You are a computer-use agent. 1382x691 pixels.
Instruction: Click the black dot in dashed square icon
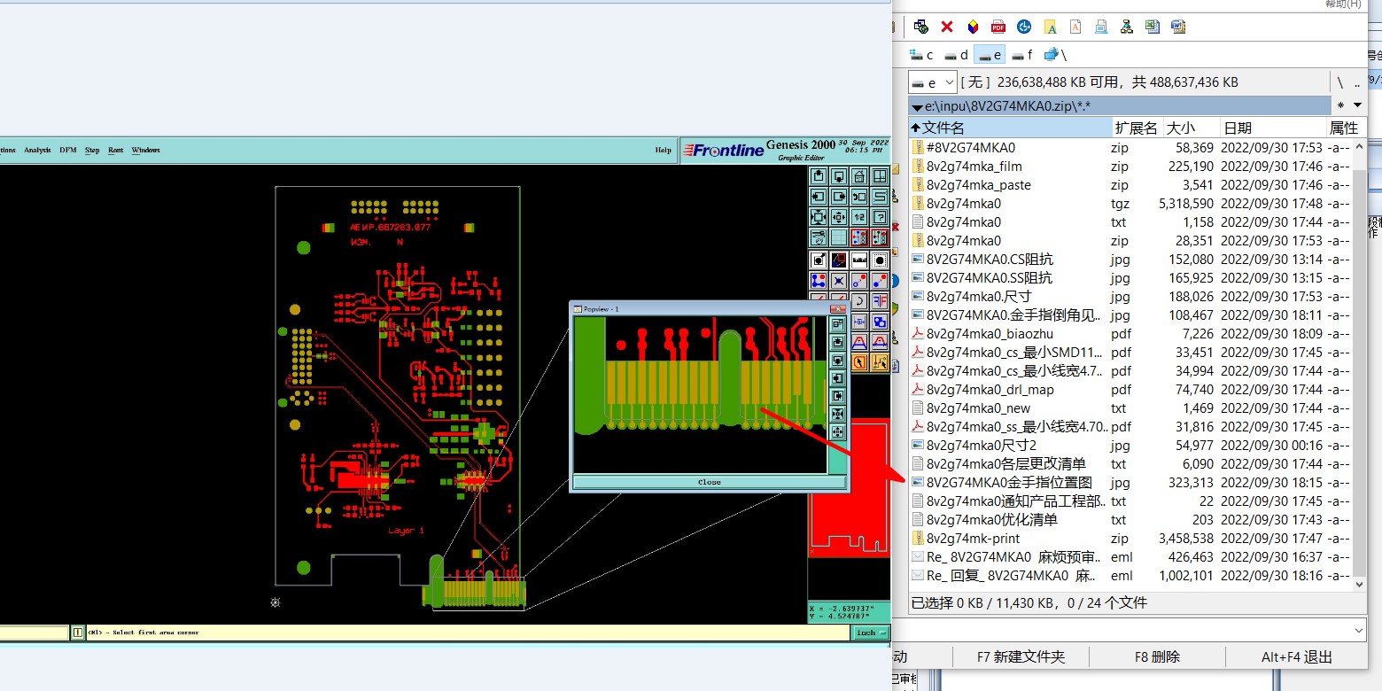880,260
